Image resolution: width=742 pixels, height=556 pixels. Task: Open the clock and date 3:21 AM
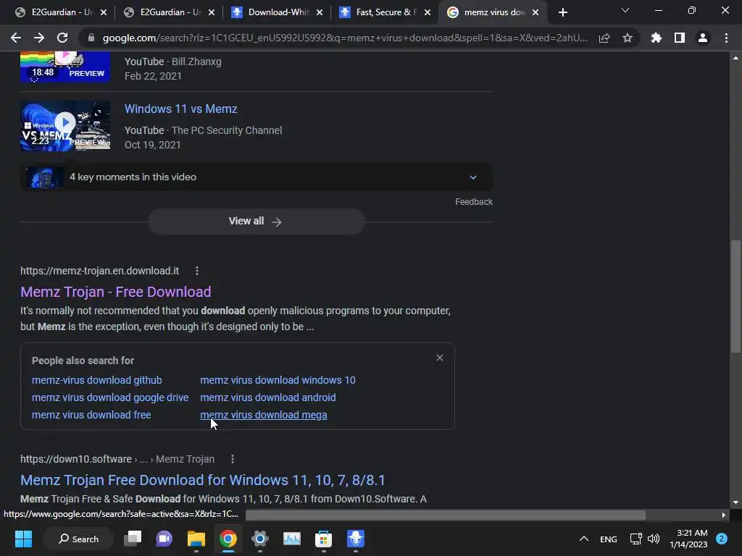[x=688, y=539]
